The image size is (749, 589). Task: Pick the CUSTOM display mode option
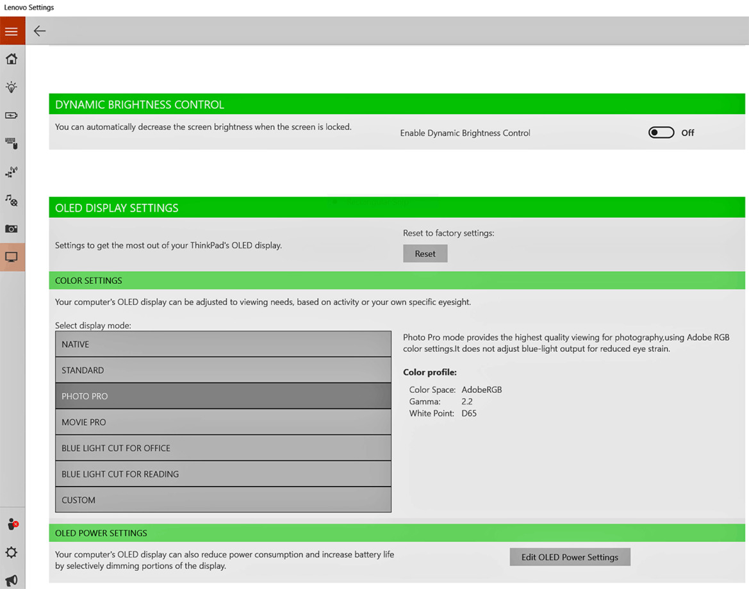223,500
